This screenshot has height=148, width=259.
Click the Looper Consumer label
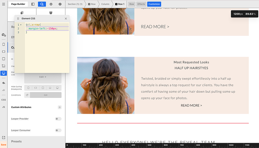[21, 130]
